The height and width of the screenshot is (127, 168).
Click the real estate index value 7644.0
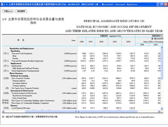pos(146,95)
